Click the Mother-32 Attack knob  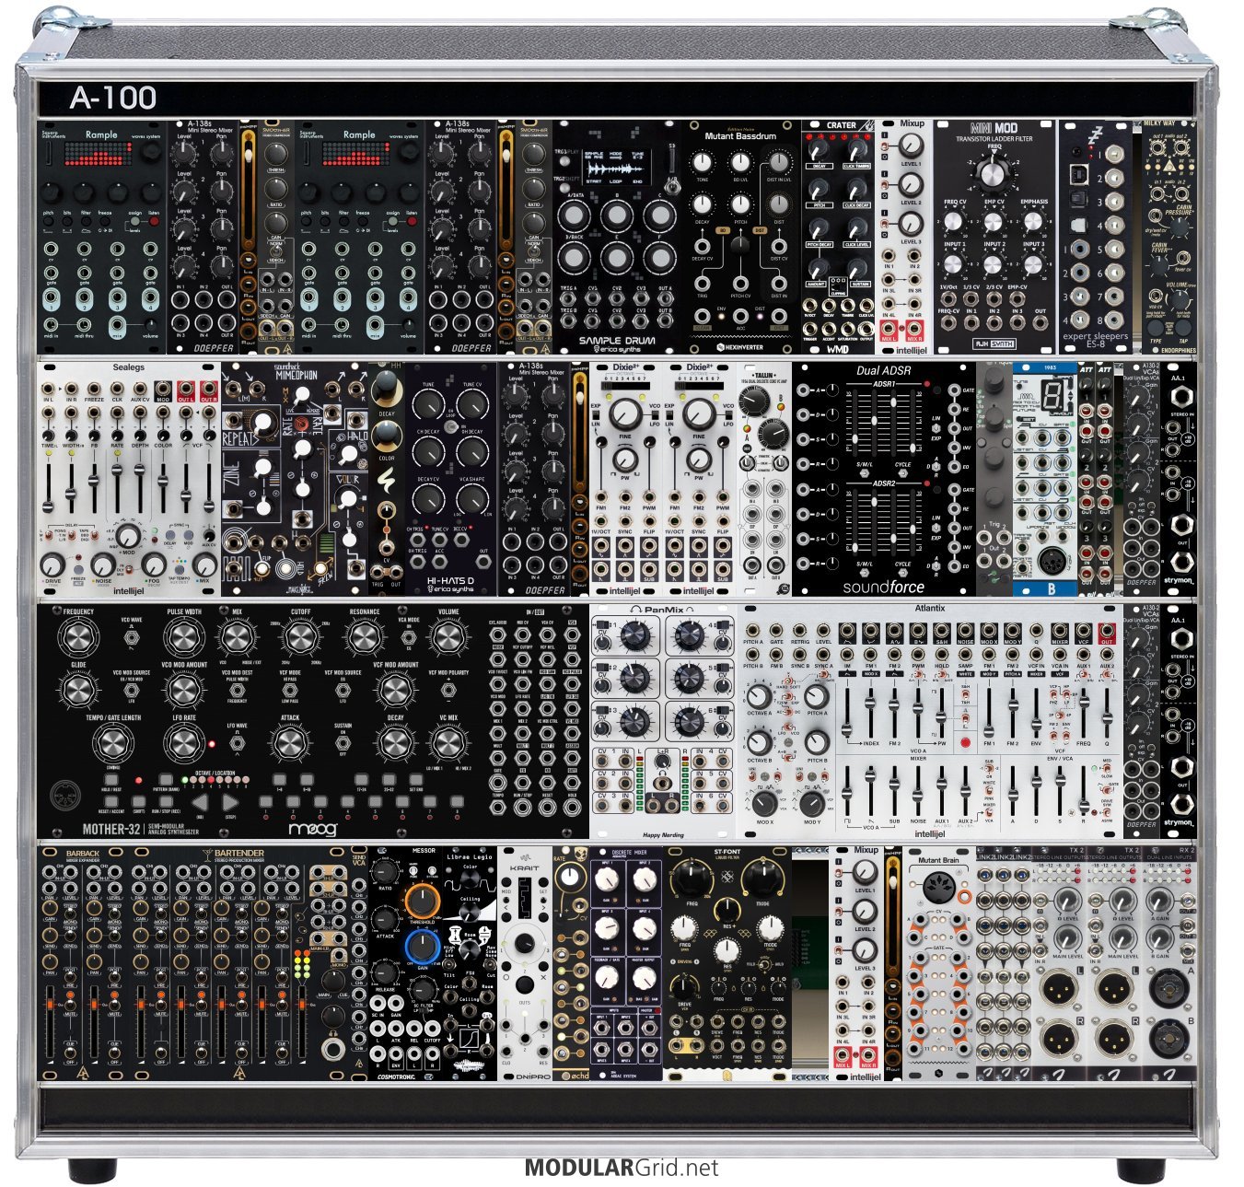[x=290, y=743]
